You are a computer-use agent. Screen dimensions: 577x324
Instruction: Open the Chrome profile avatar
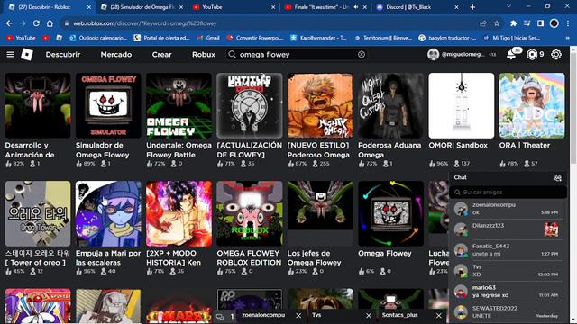(554, 23)
